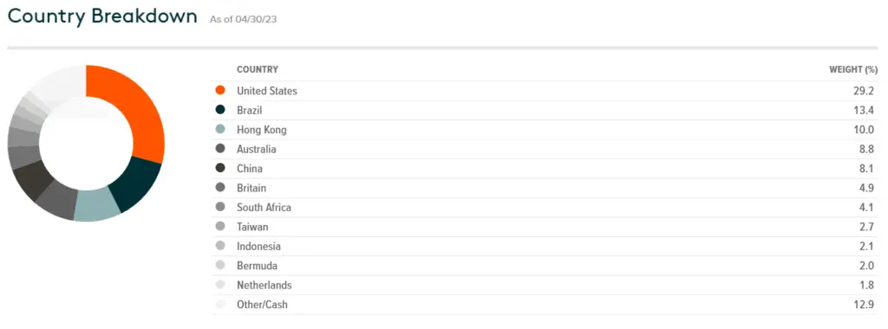Select the China legend dot
The height and width of the screenshot is (329, 888).
220,169
